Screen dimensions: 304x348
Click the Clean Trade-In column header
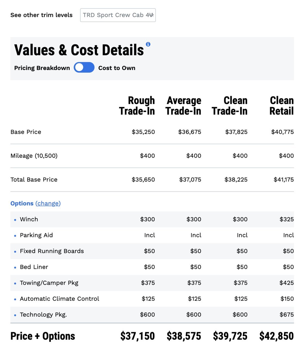tap(230, 106)
